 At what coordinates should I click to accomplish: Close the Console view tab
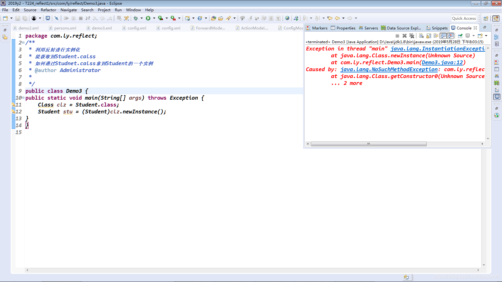pyautogui.click(x=475, y=28)
